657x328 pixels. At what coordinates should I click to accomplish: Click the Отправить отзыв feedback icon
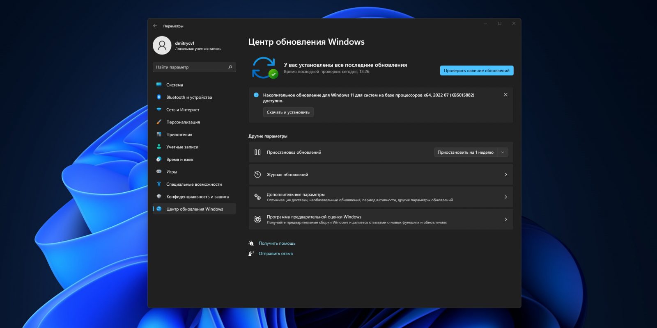point(251,253)
